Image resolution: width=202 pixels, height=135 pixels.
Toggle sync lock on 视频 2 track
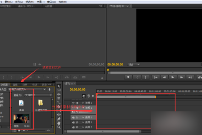(x=77, y=103)
